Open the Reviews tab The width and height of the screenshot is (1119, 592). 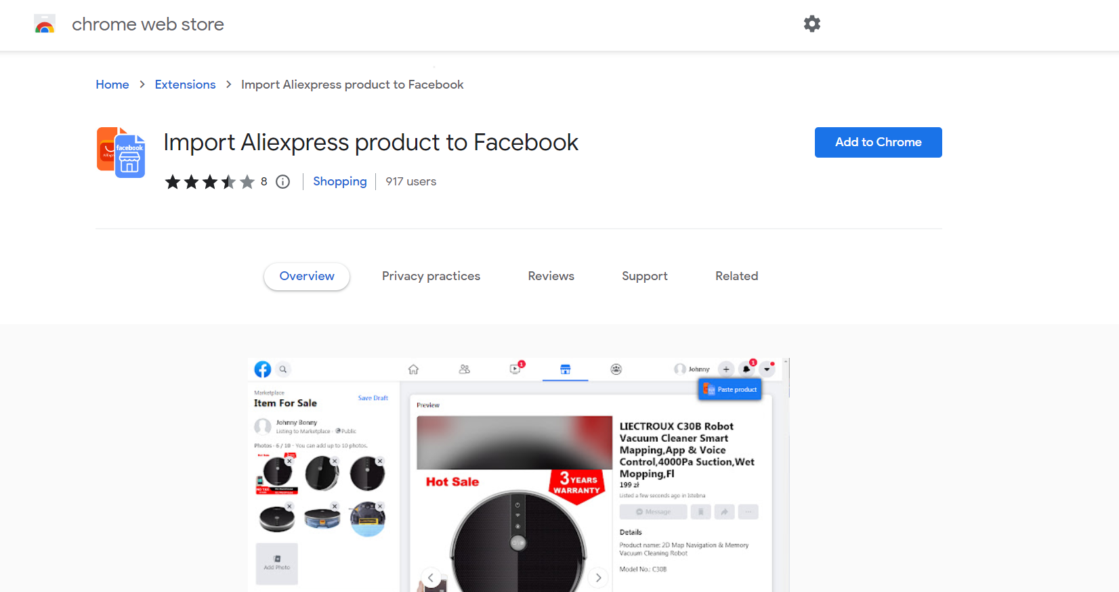[551, 276]
